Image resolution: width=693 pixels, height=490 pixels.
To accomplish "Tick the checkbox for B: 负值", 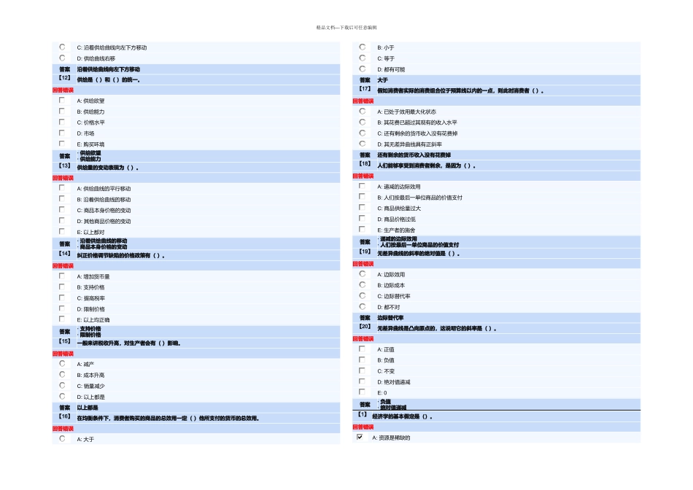I will [x=362, y=359].
